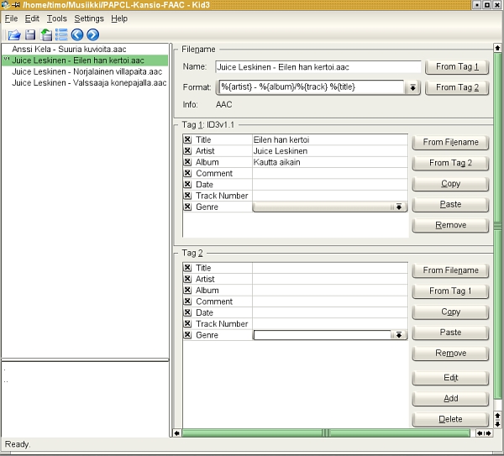Select the '.' current directory entry
The height and width of the screenshot is (456, 504).
[x=4, y=370]
